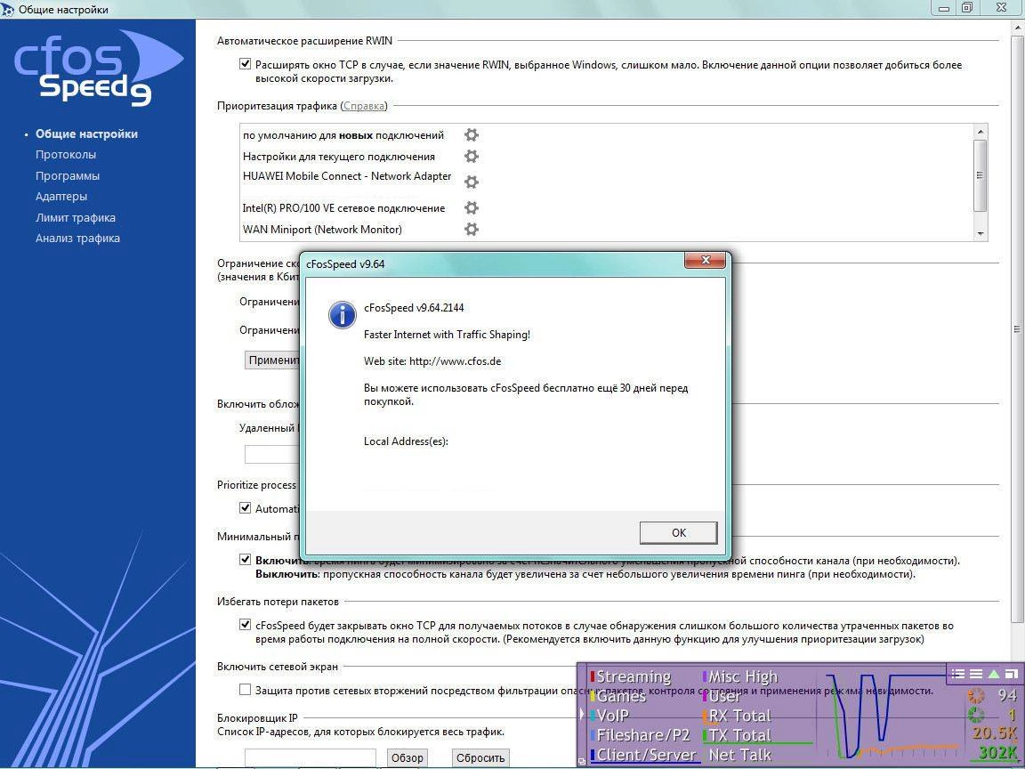Click the prioritization list scroll-up arrow
The width and height of the screenshot is (1025, 769).
[x=980, y=132]
